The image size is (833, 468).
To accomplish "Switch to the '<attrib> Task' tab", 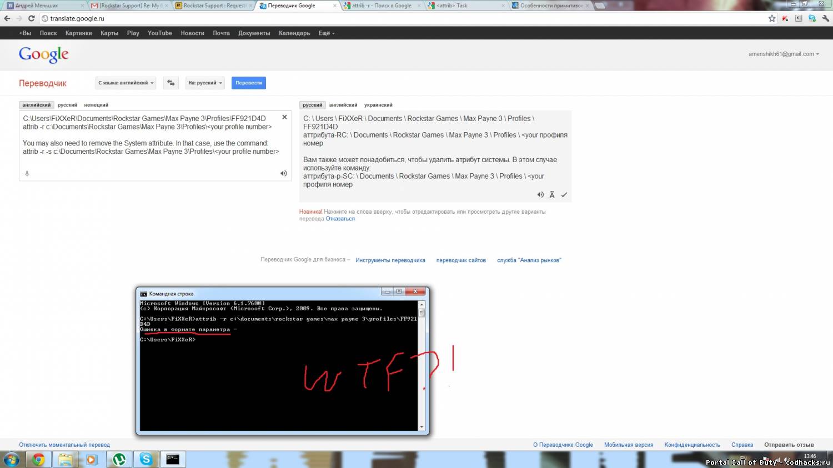I will (x=466, y=6).
